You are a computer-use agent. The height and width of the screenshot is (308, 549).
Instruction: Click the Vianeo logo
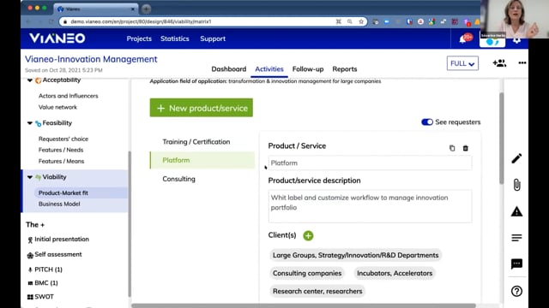(x=57, y=38)
